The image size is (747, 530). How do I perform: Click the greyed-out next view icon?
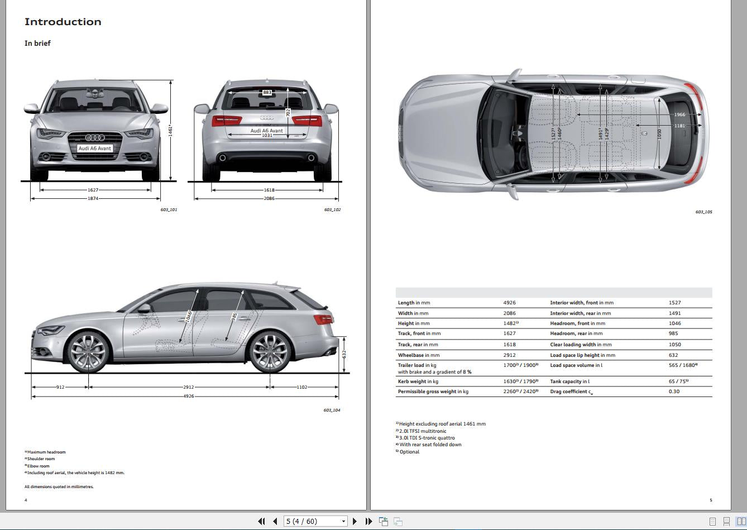[398, 521]
